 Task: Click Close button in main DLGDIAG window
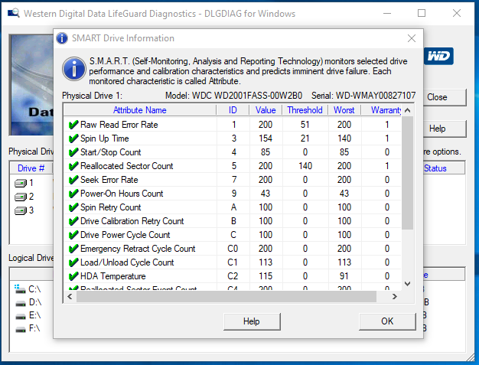click(x=445, y=97)
